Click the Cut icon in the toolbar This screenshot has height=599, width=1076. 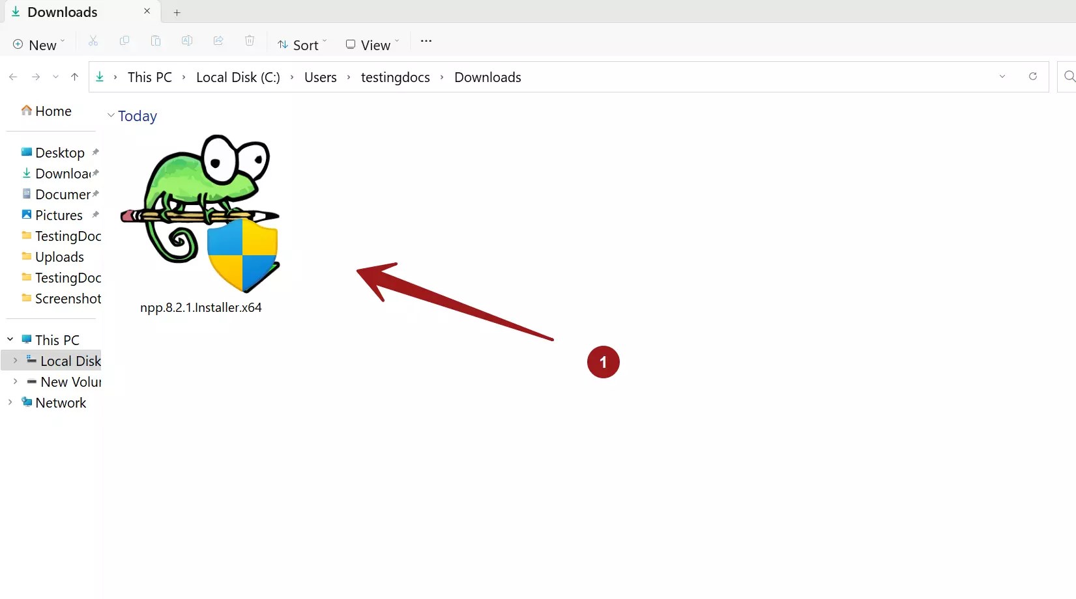point(93,40)
